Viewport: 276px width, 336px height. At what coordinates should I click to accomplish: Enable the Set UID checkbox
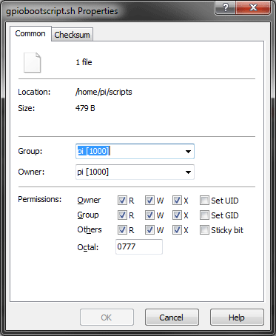pyautogui.click(x=204, y=201)
